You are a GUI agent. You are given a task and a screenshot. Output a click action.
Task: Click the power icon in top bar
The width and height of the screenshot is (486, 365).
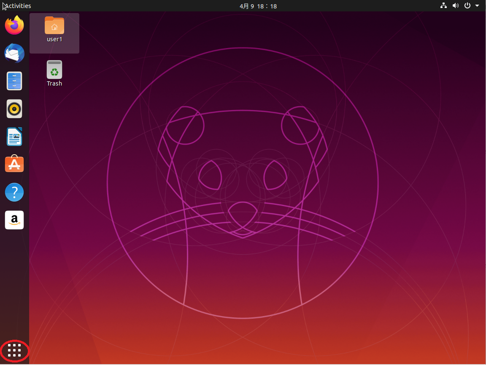467,5
